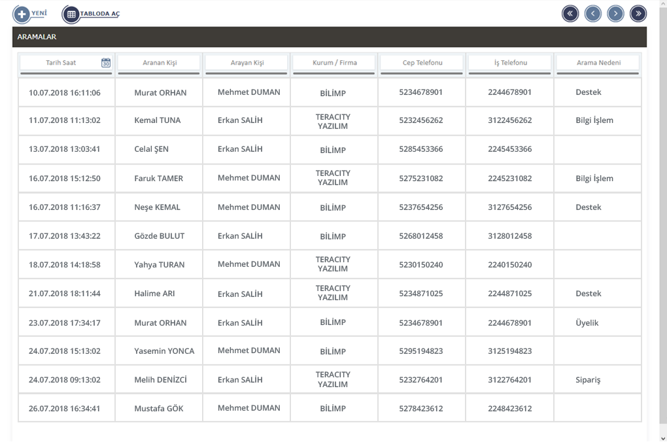Click the Arama Nedeni column header
Image resolution: width=667 pixels, height=442 pixels.
598,63
